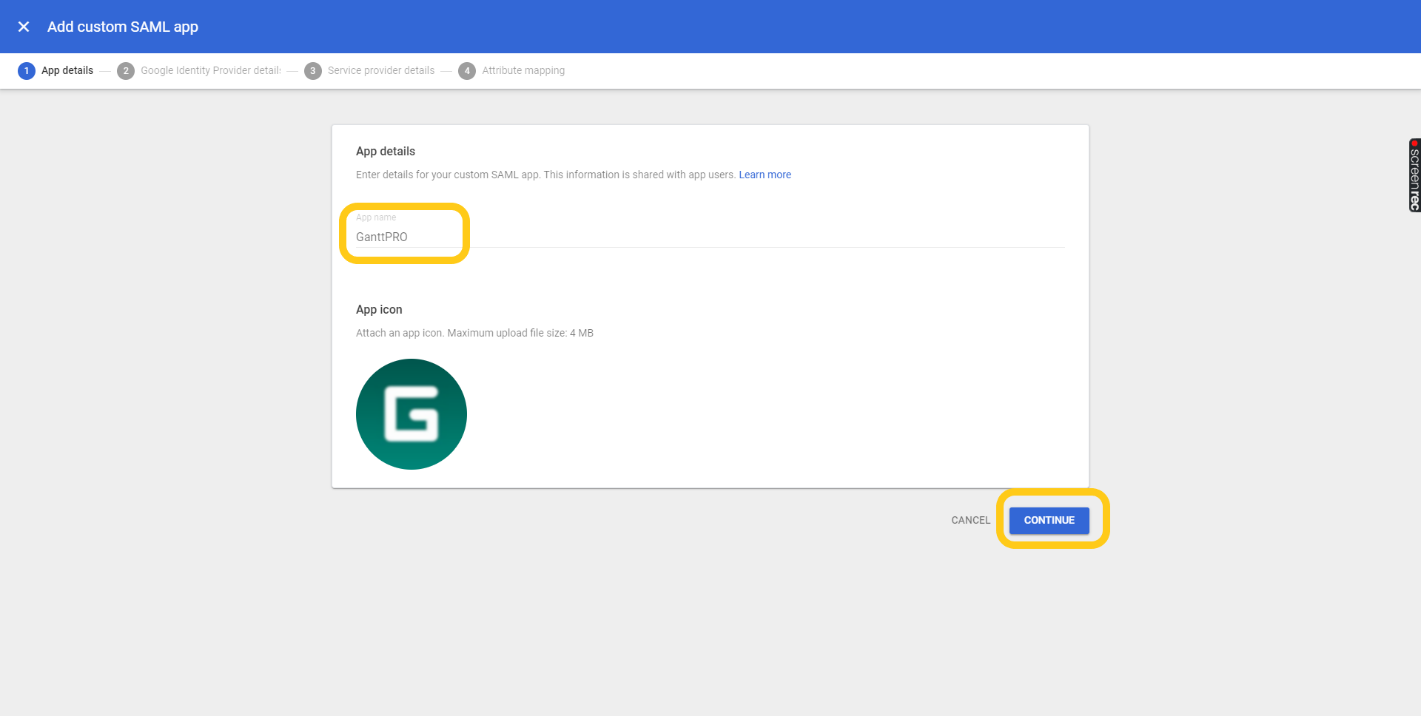The height and width of the screenshot is (716, 1421).
Task: Close the Add custom SAML app dialog
Action: 24,27
